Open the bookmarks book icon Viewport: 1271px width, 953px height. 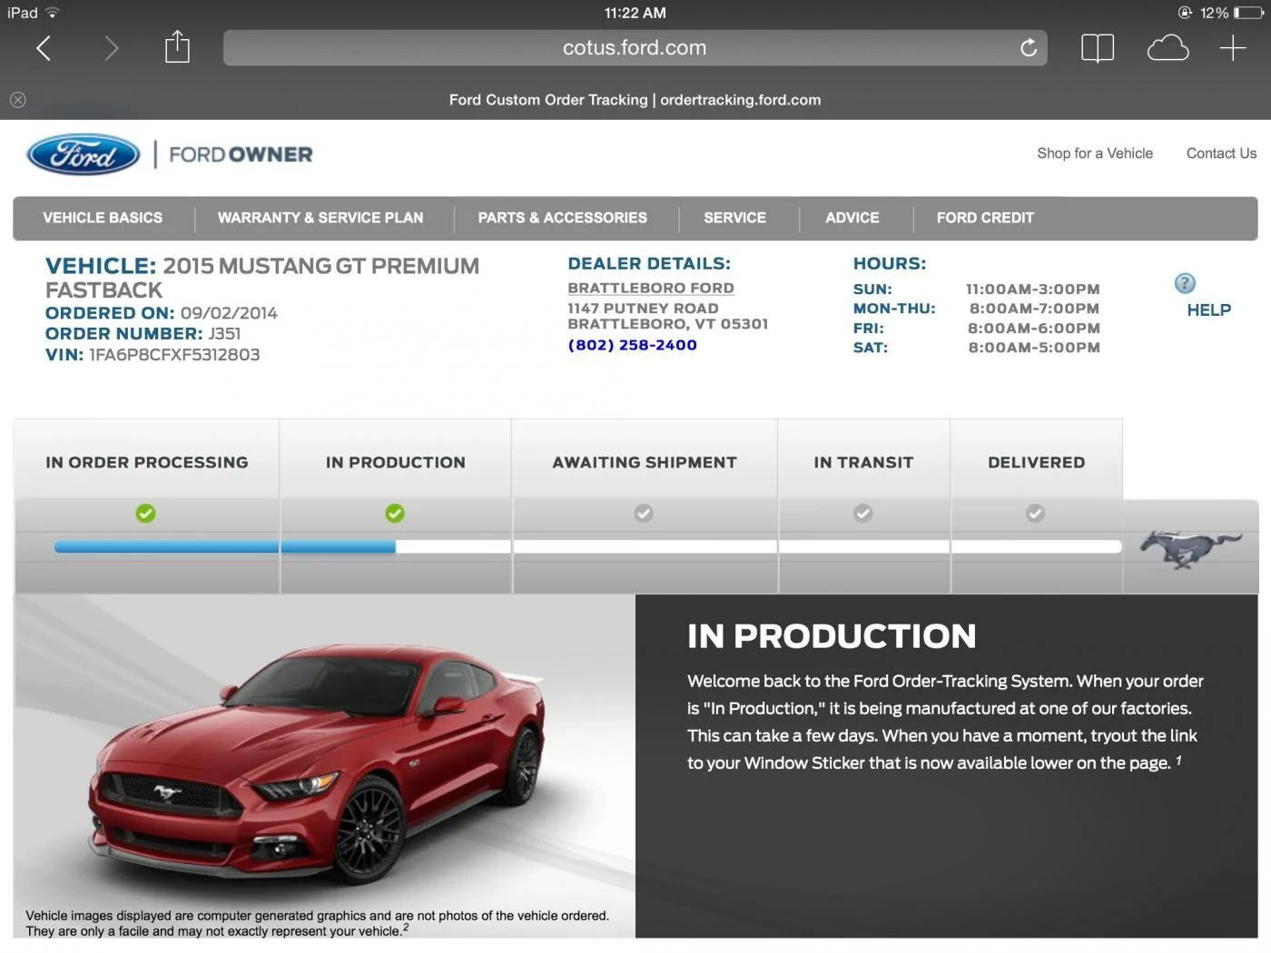pos(1098,48)
